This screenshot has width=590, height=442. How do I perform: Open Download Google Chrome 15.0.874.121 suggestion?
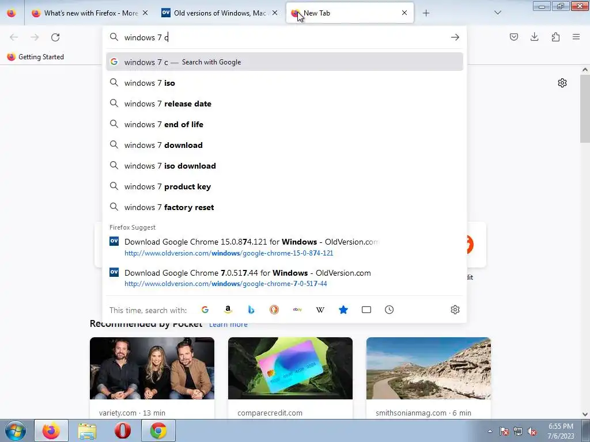click(x=285, y=247)
